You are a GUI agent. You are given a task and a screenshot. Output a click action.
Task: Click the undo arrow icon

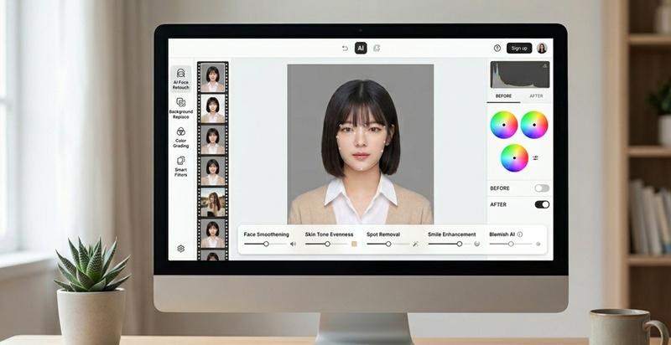pyautogui.click(x=345, y=49)
